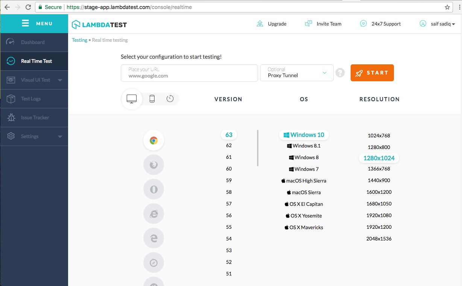The width and height of the screenshot is (462, 286).
Task: Select the Safari browser icon
Action: 153,263
